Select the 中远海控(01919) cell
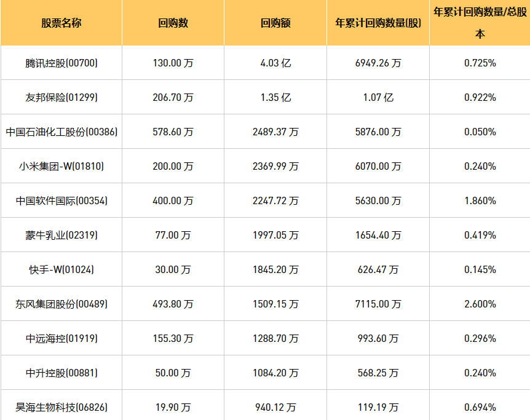This screenshot has height=420, width=530. click(61, 338)
